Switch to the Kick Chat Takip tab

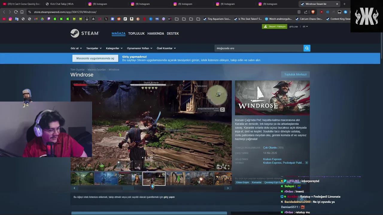click(64, 4)
